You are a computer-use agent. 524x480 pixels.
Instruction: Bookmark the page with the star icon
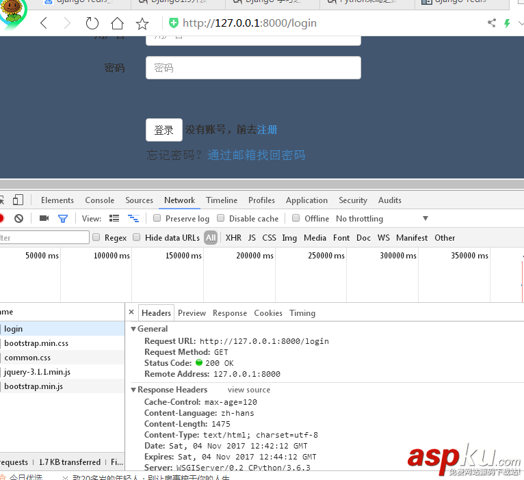pos(142,24)
